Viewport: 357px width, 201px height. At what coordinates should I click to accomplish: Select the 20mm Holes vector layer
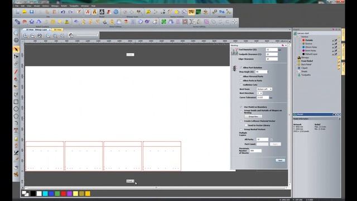coord(311,47)
